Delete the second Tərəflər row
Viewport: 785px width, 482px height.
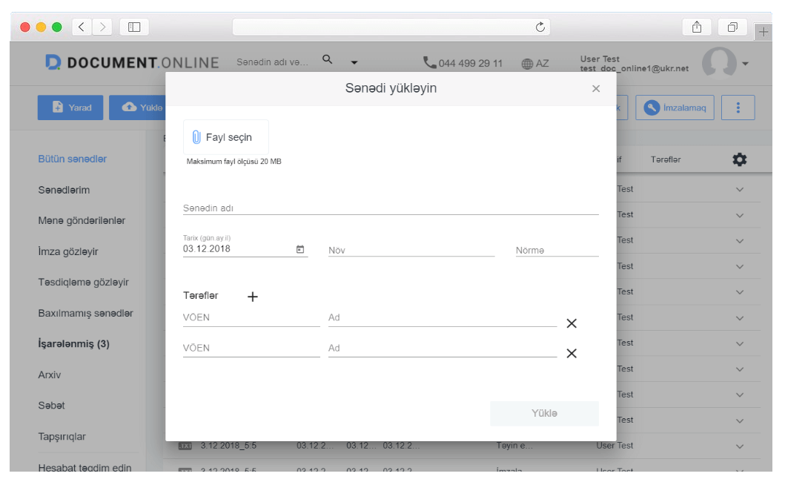pos(572,354)
